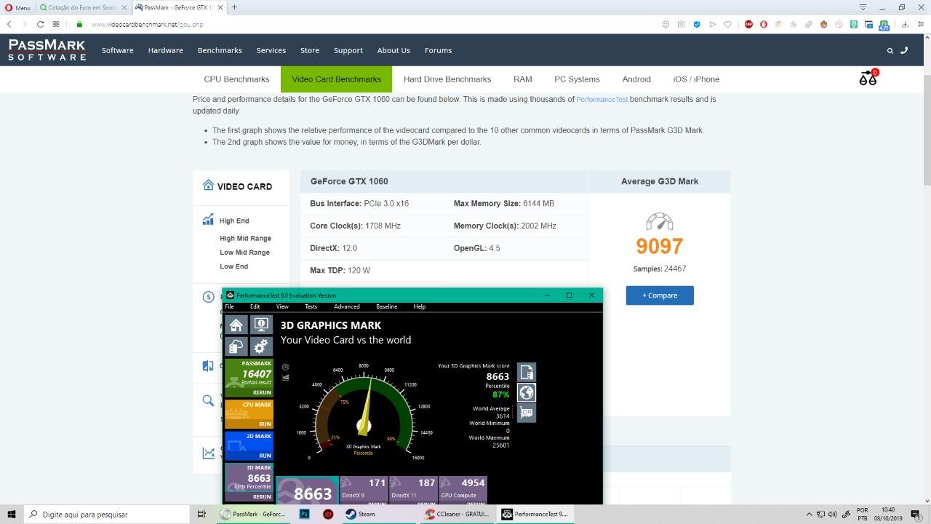Click the video card comparison icon below globe
The image size is (931, 524).
click(x=527, y=413)
